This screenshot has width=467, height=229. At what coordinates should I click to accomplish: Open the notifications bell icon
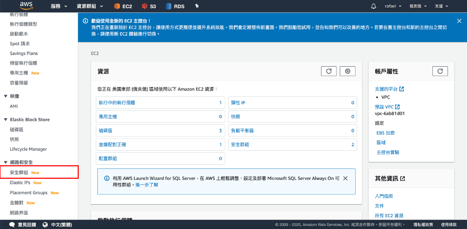coord(373,6)
